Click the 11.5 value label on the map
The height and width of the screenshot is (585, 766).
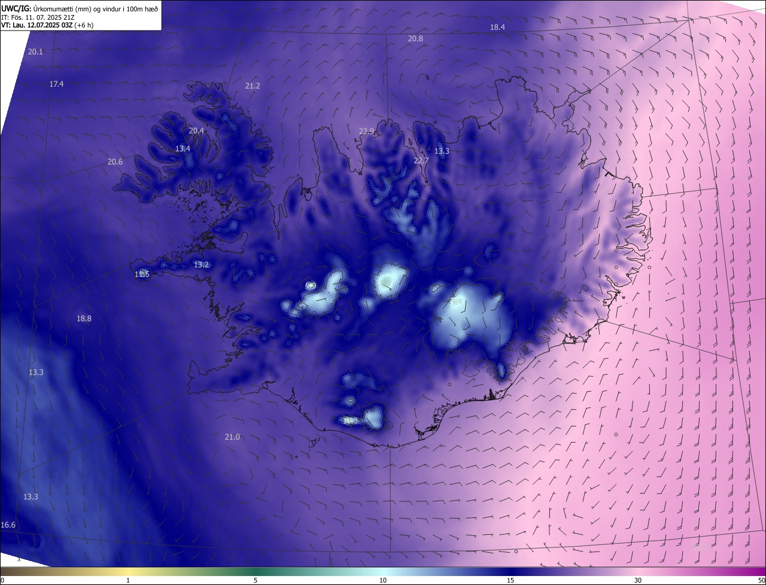point(142,274)
